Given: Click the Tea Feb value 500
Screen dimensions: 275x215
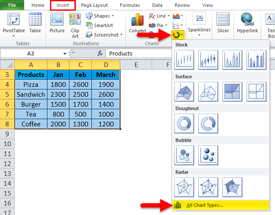Looking at the screenshot, I should pyautogui.click(x=80, y=114).
